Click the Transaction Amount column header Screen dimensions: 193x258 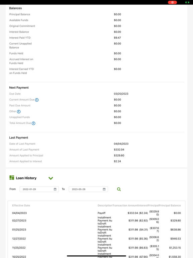pyautogui.click(x=125, y=206)
